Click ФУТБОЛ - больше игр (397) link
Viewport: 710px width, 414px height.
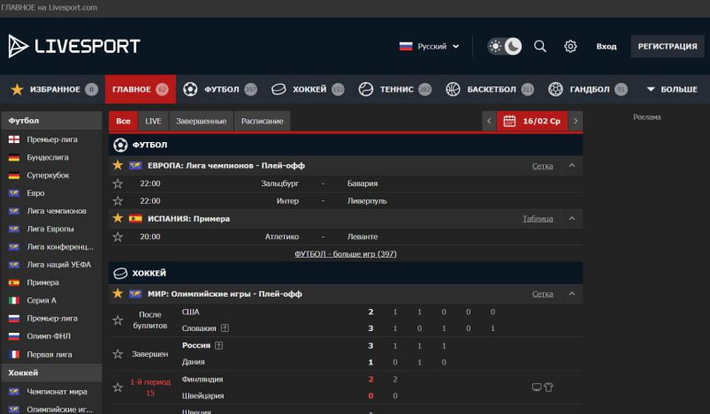click(346, 254)
